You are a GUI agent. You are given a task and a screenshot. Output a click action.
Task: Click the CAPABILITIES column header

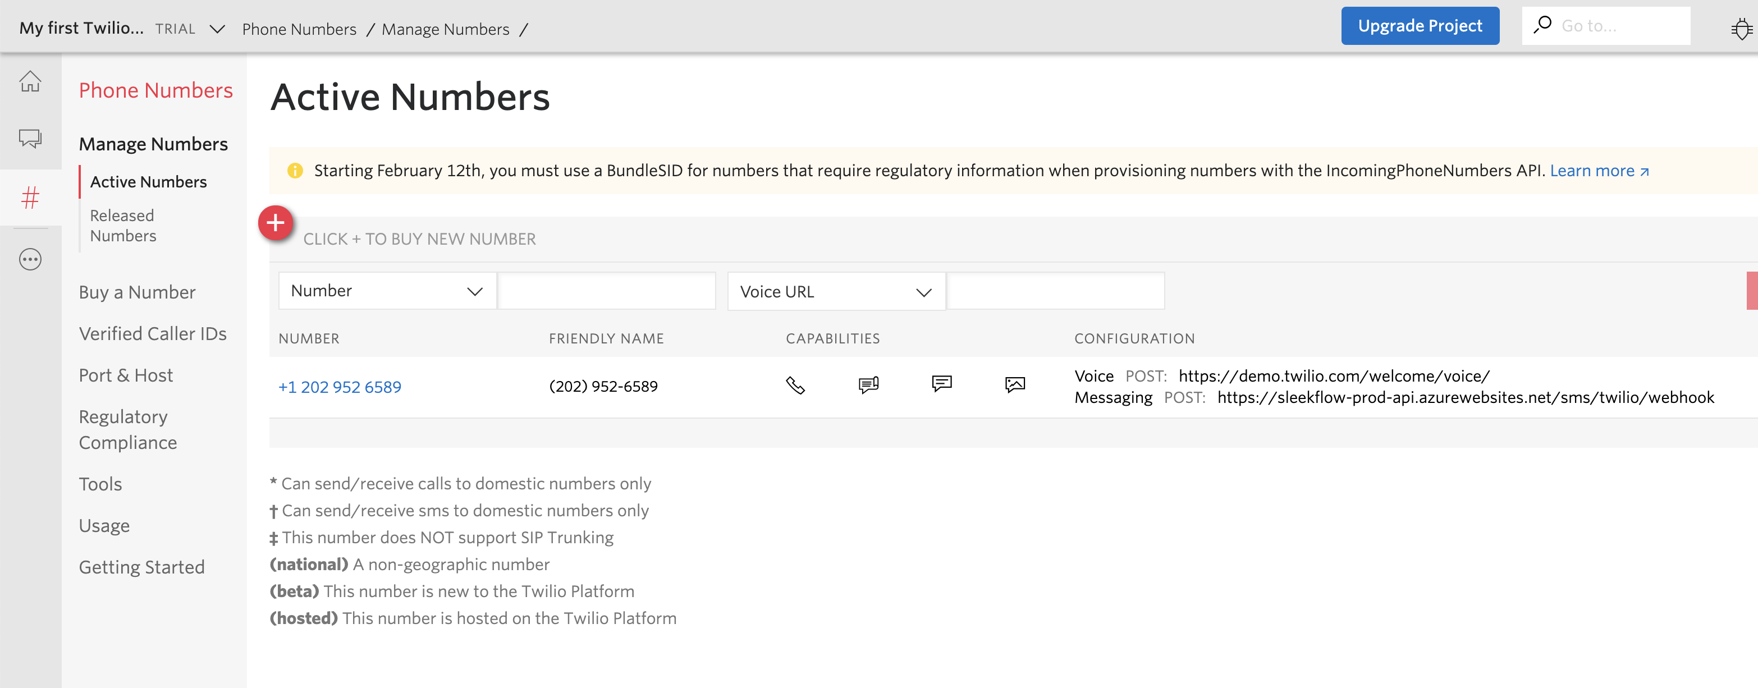(832, 338)
